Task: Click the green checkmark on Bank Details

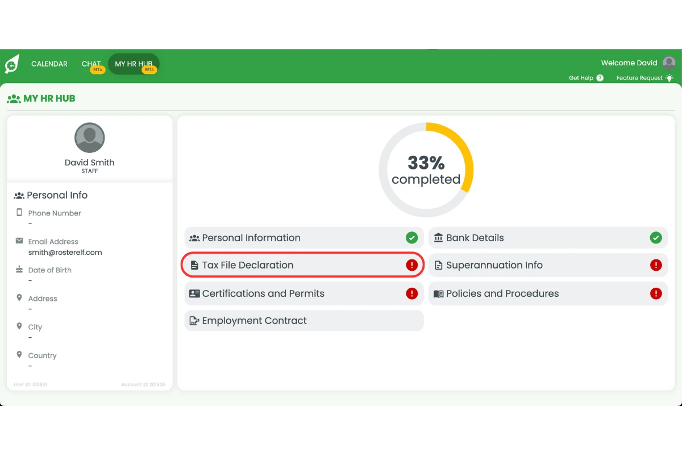Action: pyautogui.click(x=656, y=238)
